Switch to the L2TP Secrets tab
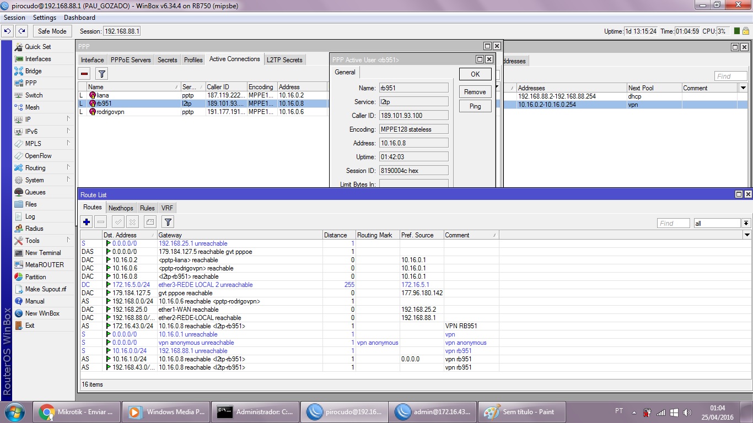Viewport: 753px width, 423px height. point(284,59)
